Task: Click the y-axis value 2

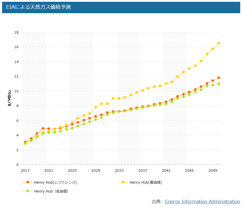Action: (18, 150)
